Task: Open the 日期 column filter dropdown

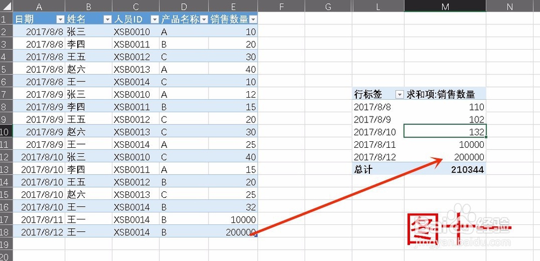Action: coord(60,19)
